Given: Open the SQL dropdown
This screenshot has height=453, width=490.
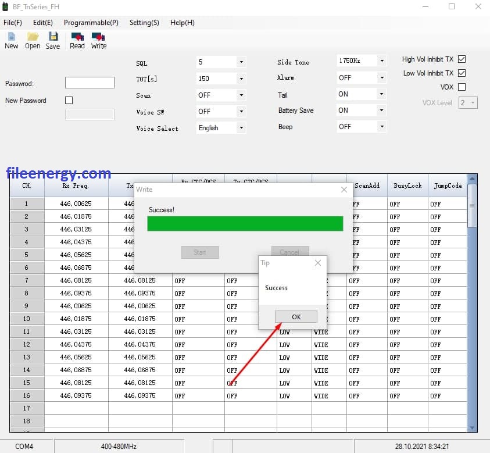Looking at the screenshot, I should tap(241, 62).
